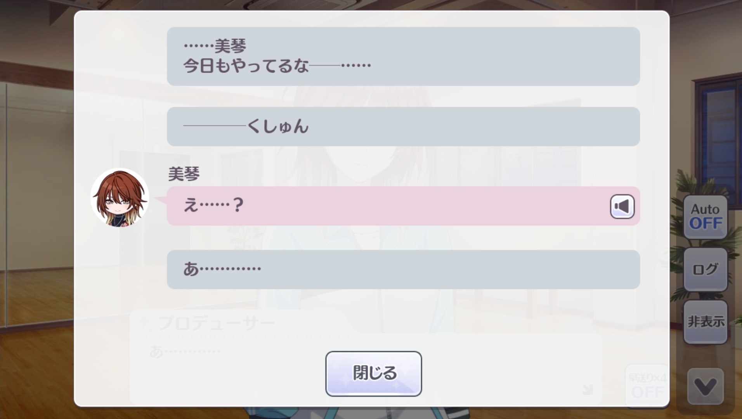Close the log with 閉じる
The height and width of the screenshot is (419, 742).
(x=373, y=374)
